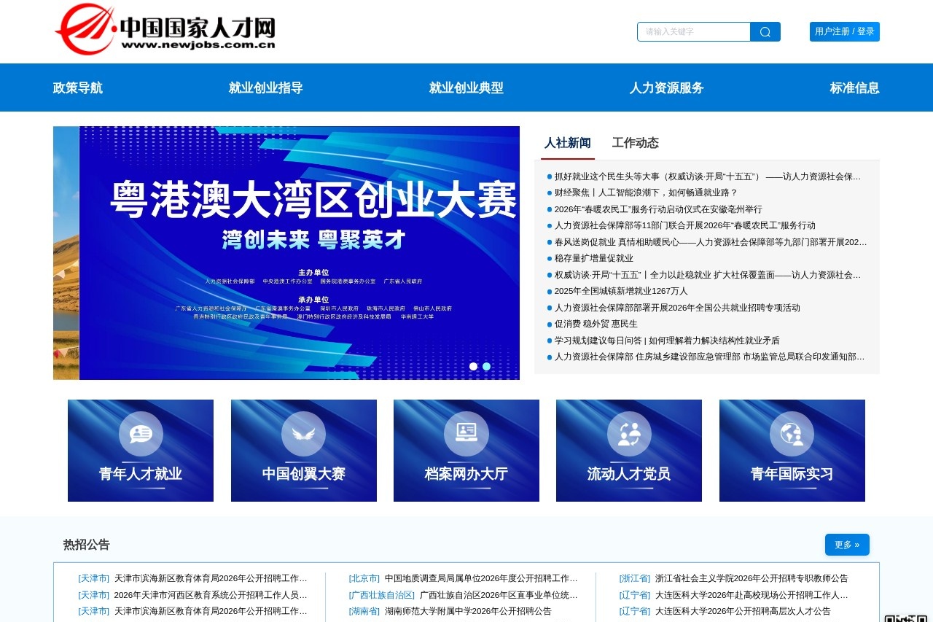Open the 中国创翼大赛 card label
This screenshot has height=622, width=933.
(303, 474)
